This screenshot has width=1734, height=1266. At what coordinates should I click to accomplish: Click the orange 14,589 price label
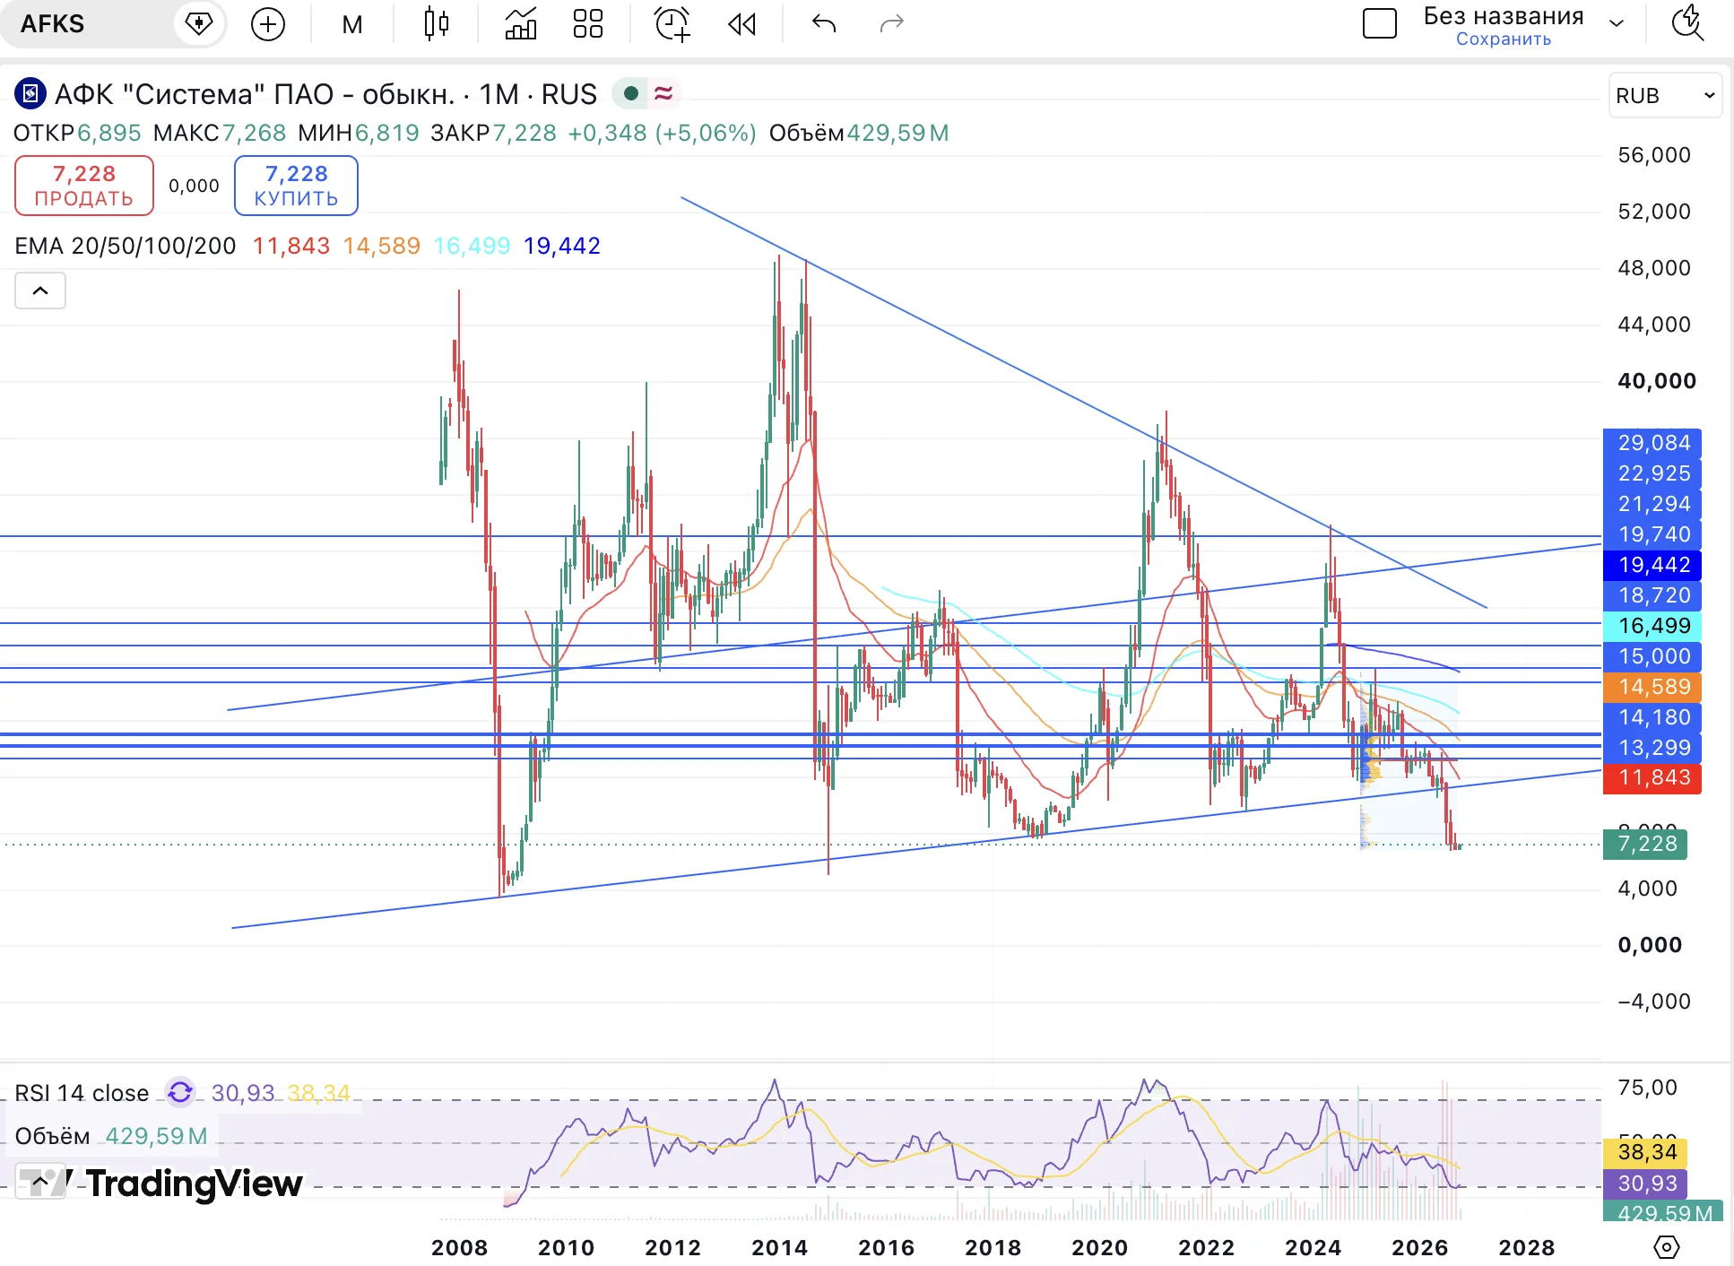1652,687
